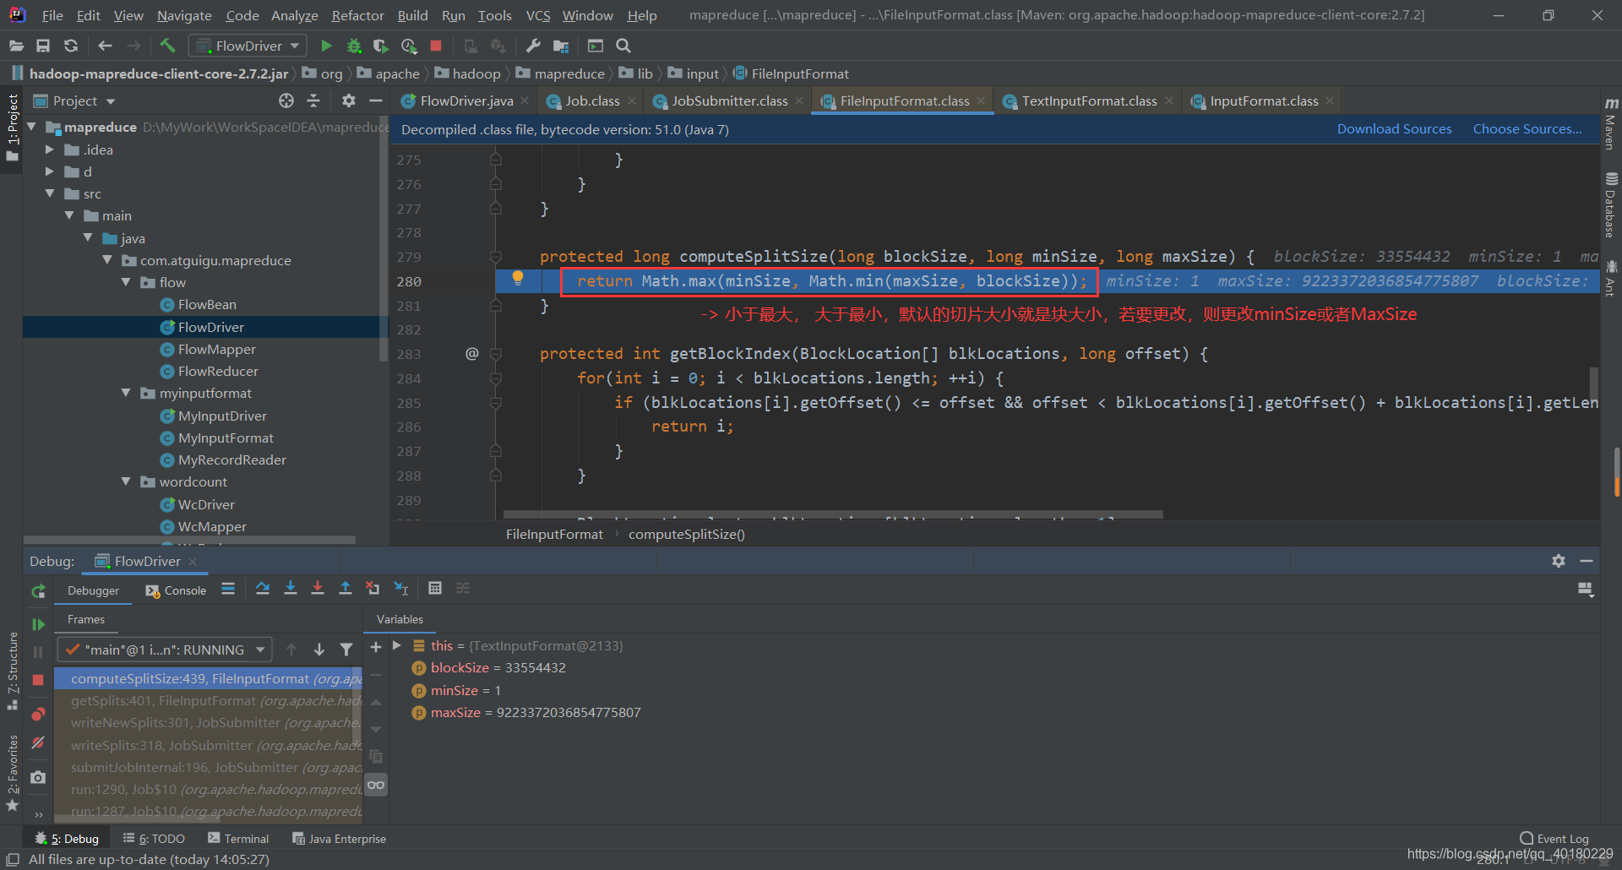Collapse the myinputformat package
The width and height of the screenshot is (1622, 870).
(126, 393)
